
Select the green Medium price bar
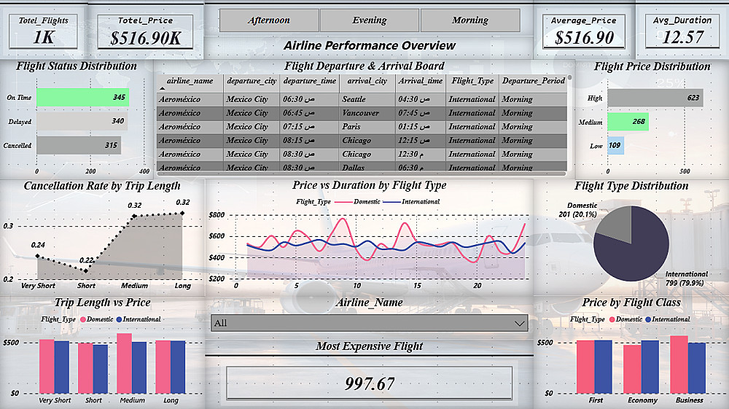[628, 122]
